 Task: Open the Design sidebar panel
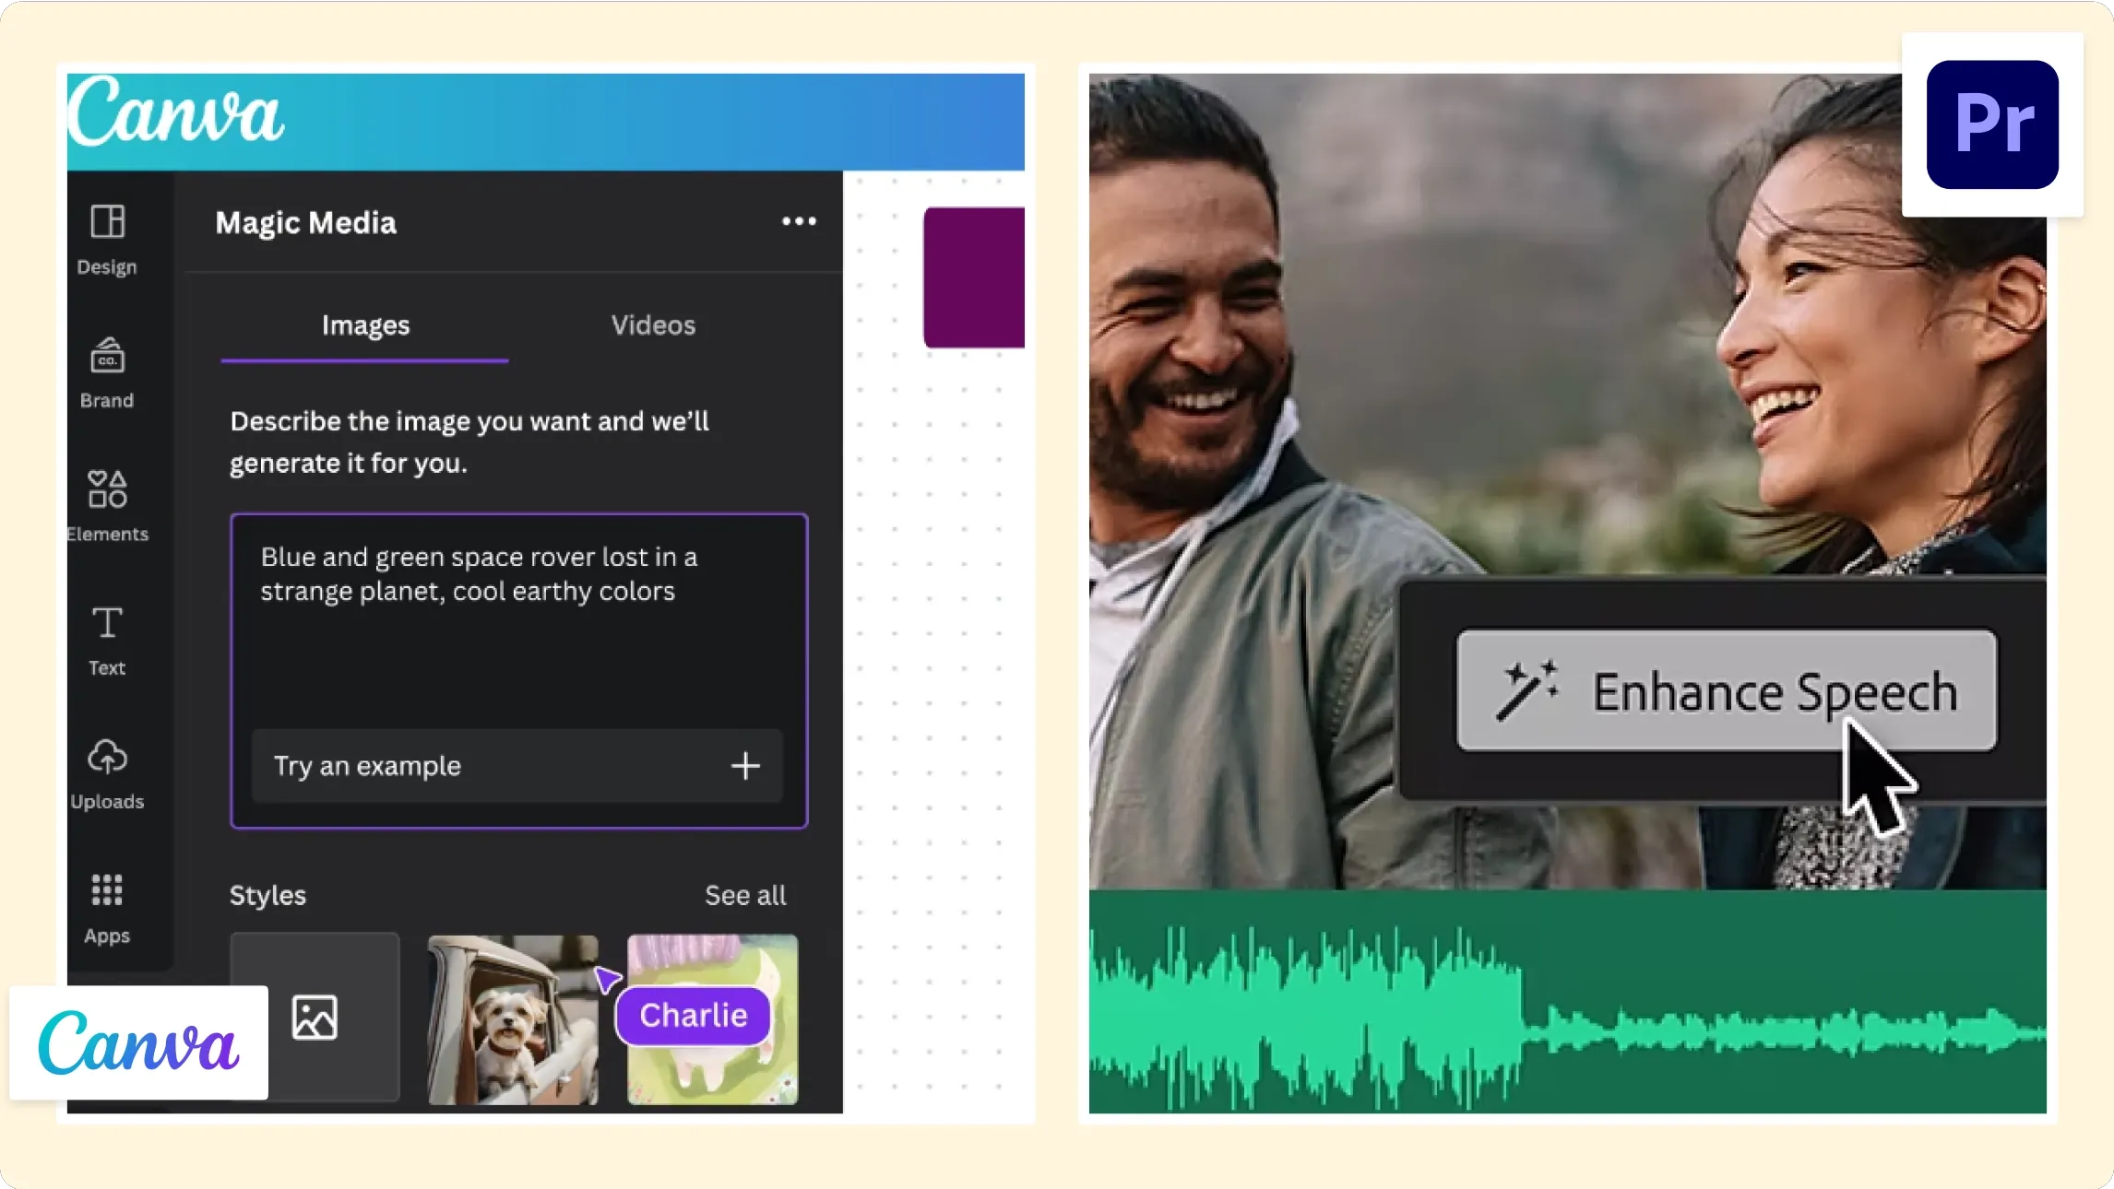pyautogui.click(x=107, y=238)
